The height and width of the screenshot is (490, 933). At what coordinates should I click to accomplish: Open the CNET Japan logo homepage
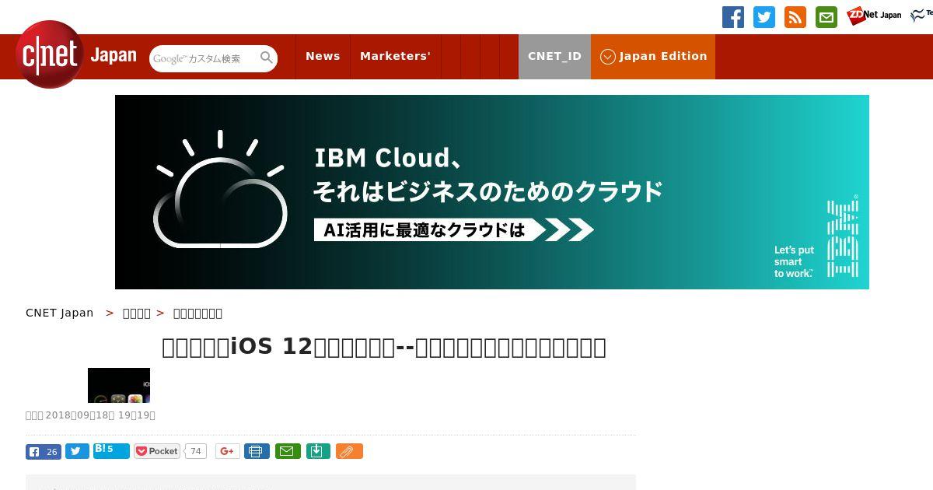[76, 54]
